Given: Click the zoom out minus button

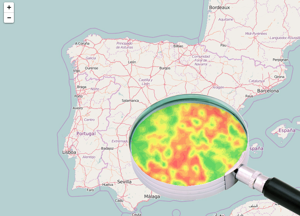Looking at the screenshot, I should [9, 18].
